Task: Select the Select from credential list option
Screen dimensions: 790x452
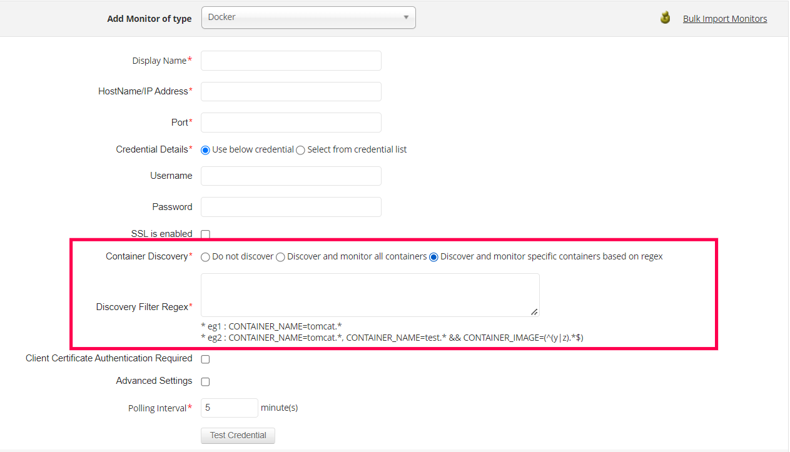Action: coord(300,149)
